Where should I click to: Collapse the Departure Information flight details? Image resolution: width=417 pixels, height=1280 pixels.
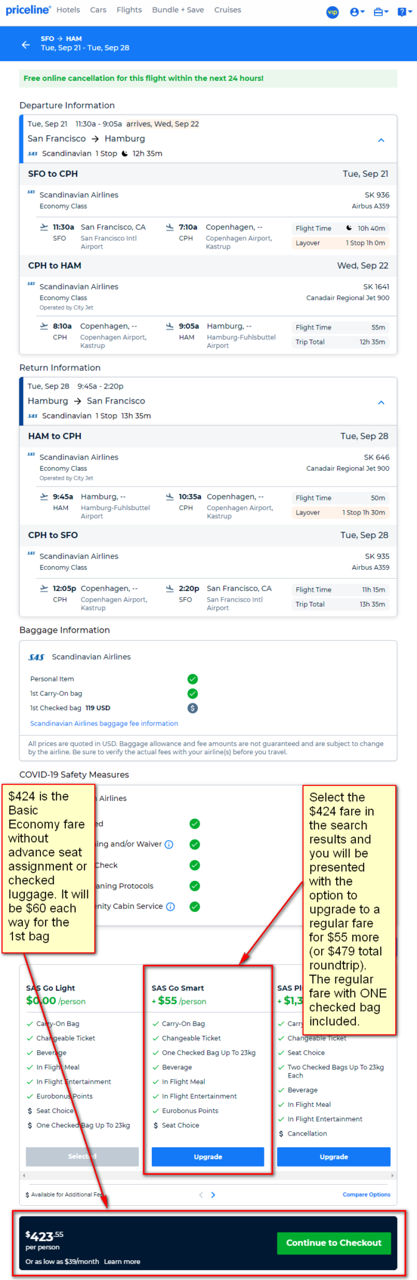[381, 140]
